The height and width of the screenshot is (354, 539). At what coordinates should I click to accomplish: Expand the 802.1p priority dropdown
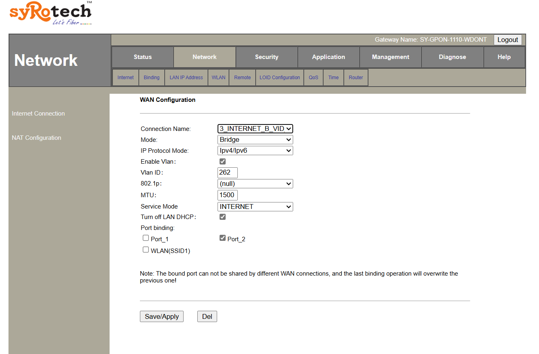point(255,184)
